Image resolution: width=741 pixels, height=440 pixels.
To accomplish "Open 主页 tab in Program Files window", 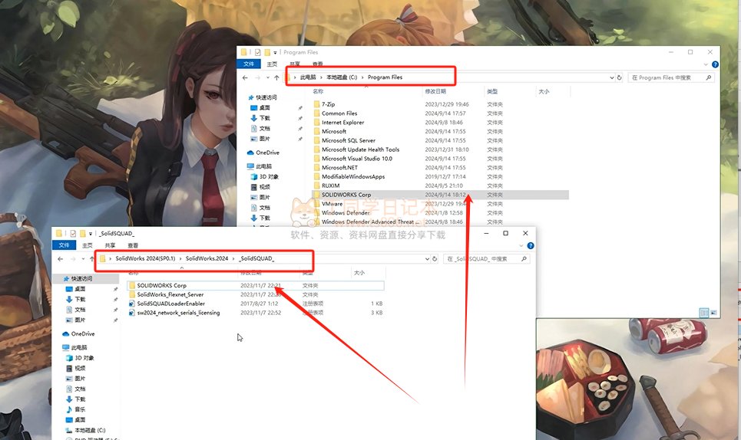I will (272, 64).
